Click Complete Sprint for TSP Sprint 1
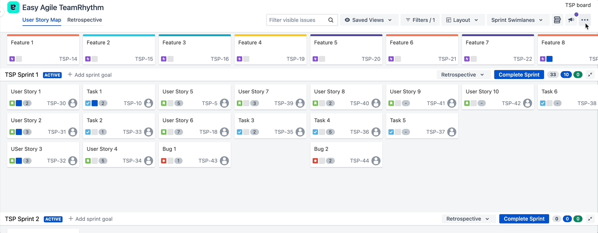This screenshot has height=233, width=598. [x=519, y=75]
